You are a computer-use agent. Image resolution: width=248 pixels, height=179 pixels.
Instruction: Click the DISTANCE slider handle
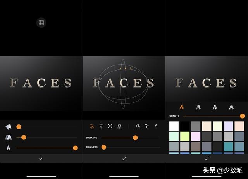pos(135,138)
